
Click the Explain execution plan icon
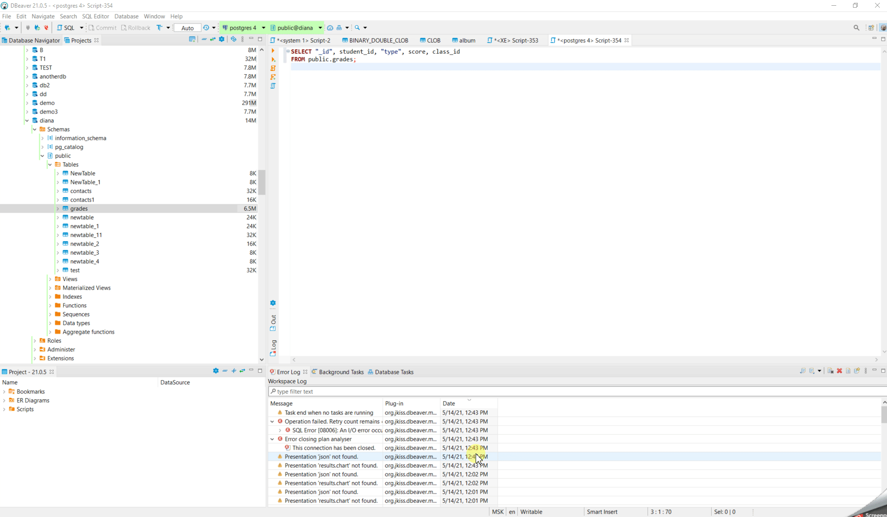pyautogui.click(x=273, y=86)
